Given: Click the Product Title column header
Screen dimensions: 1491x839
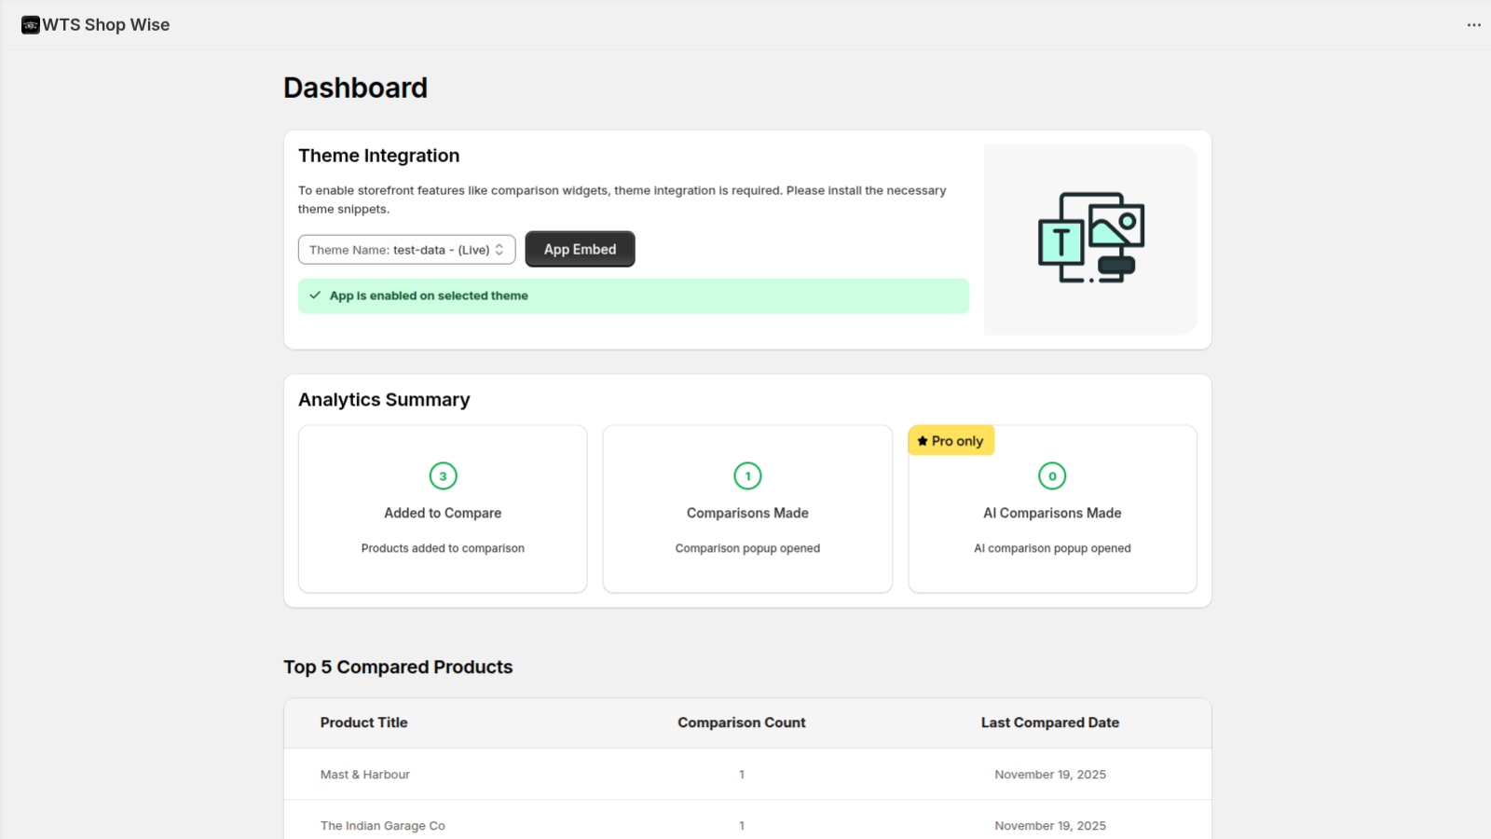Looking at the screenshot, I should point(364,722).
